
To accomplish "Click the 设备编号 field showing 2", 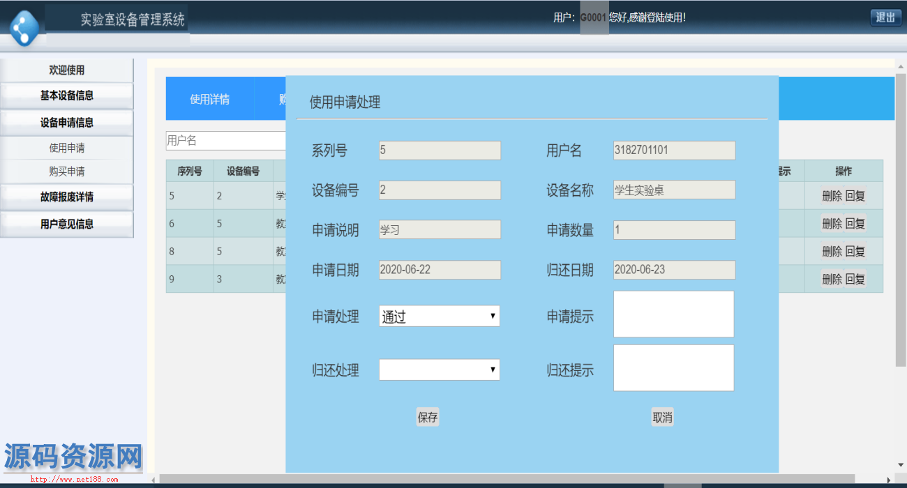I will coord(440,190).
